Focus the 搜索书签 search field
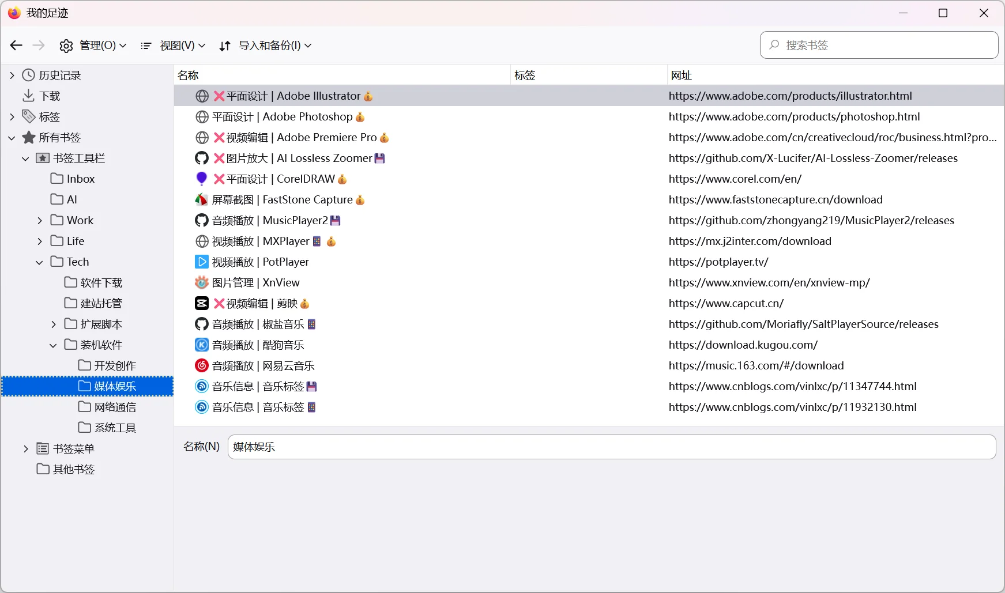This screenshot has width=1005, height=593. [x=879, y=45]
